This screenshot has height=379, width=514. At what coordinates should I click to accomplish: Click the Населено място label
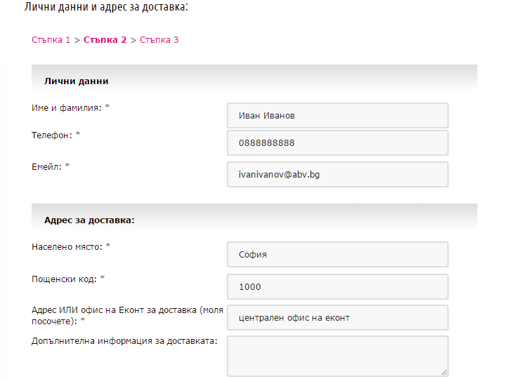pyautogui.click(x=71, y=246)
